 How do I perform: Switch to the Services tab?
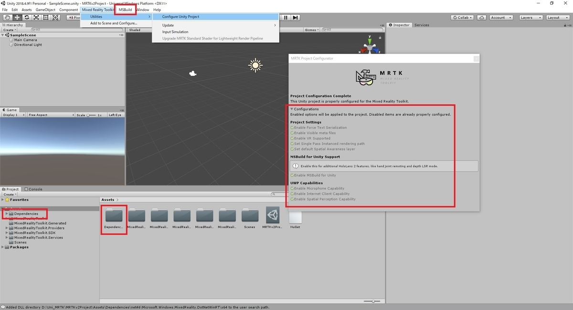pos(421,25)
